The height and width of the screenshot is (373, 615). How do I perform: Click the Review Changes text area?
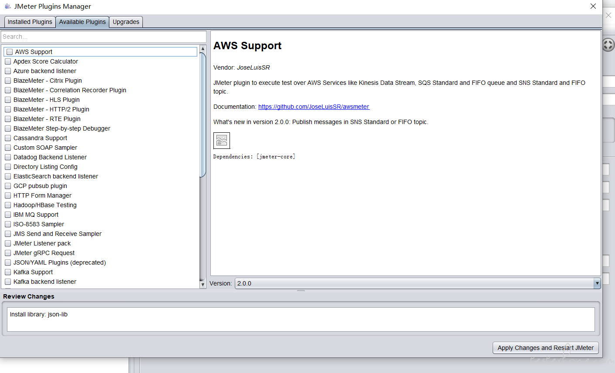[x=301, y=319]
